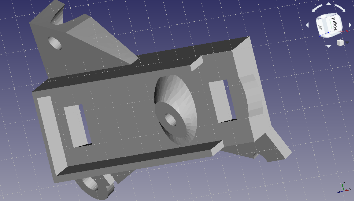This screenshot has height=201, width=355.
Task: Rotate view using the left arrow beside the cube
Action: 308,25
